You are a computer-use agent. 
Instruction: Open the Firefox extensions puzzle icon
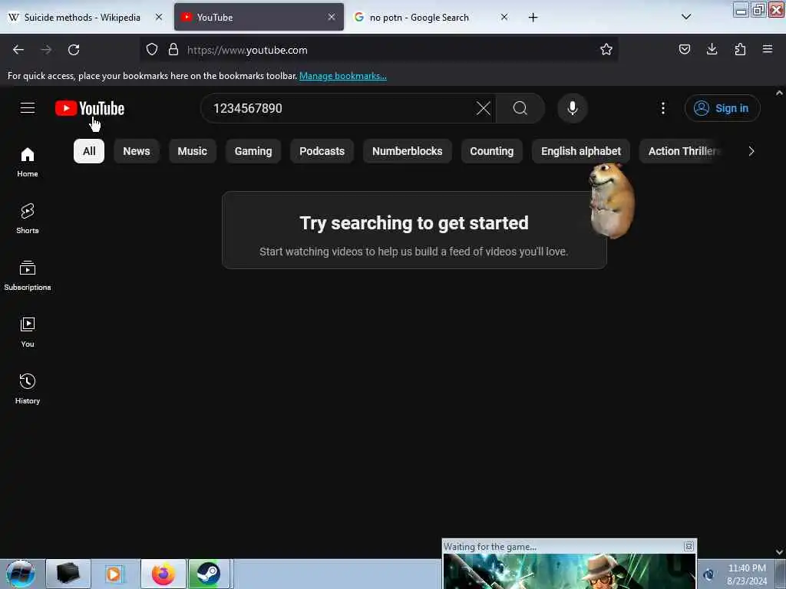click(x=740, y=49)
